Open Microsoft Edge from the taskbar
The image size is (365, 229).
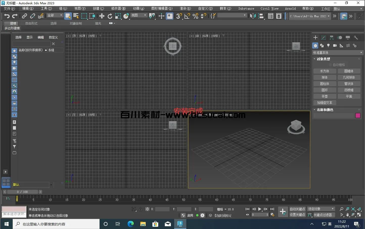[x=131, y=224]
